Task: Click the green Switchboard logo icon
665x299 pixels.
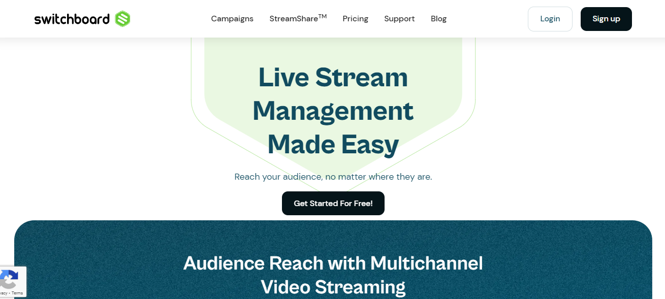Action: click(123, 19)
